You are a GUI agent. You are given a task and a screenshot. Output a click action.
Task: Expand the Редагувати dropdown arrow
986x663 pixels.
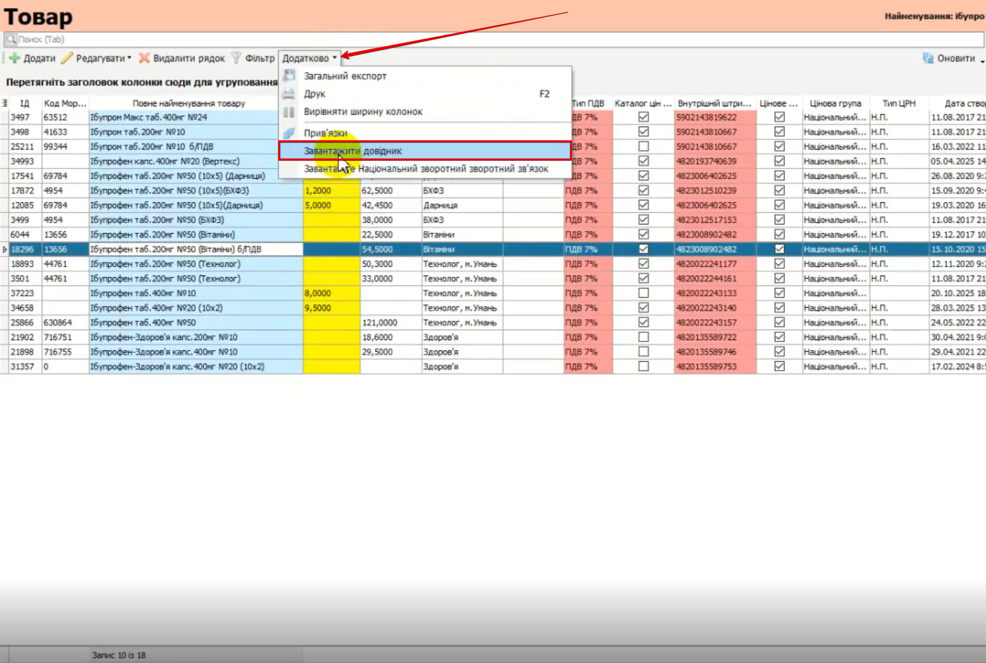click(129, 58)
